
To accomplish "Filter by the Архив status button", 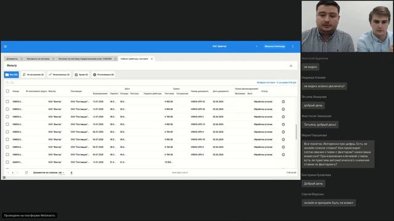I will tap(81, 75).
